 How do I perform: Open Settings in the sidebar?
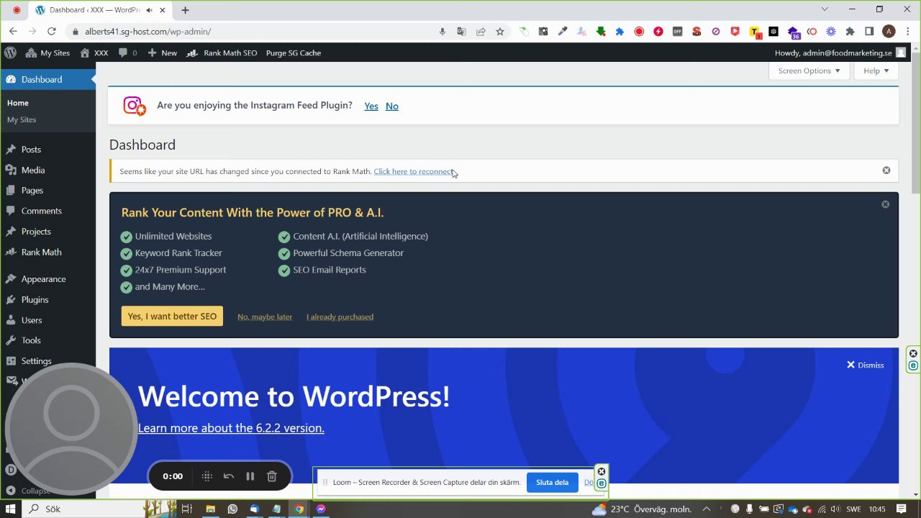(47, 360)
